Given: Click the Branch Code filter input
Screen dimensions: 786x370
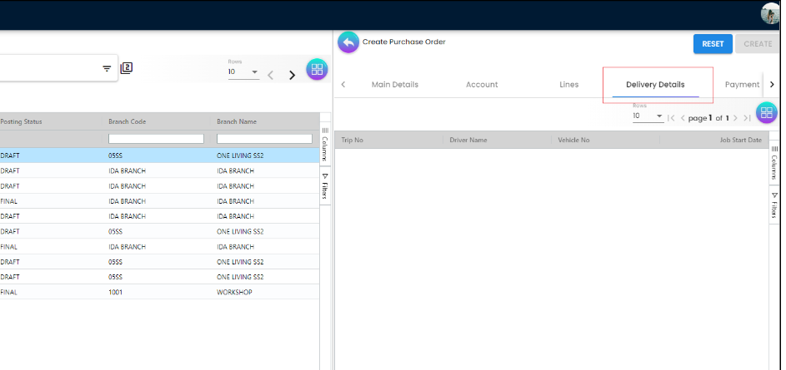Looking at the screenshot, I should coord(156,139).
